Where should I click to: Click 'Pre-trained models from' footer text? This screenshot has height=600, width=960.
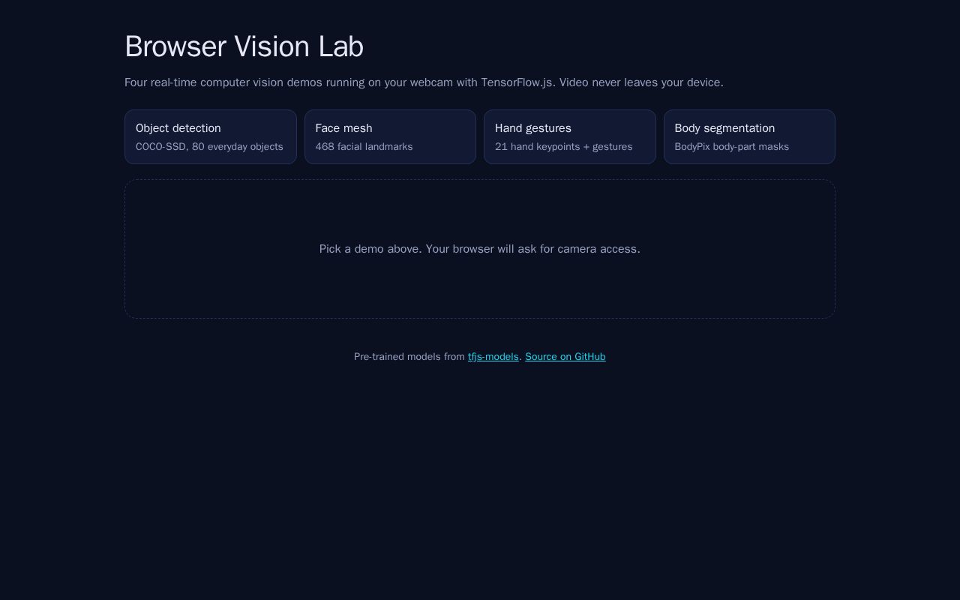pyautogui.click(x=409, y=357)
